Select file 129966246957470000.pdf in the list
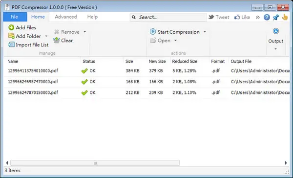 click(x=146, y=82)
